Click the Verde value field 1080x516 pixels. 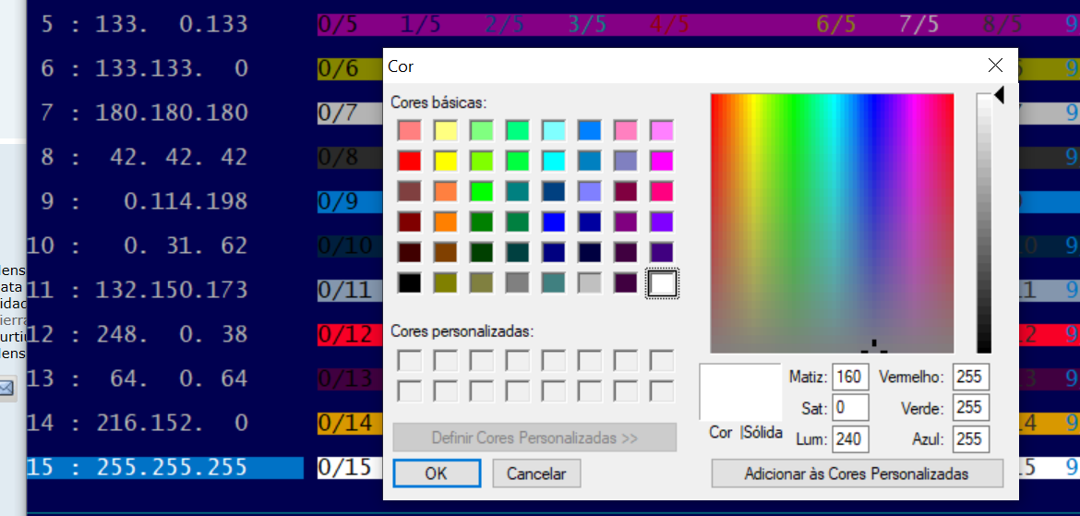pos(971,408)
